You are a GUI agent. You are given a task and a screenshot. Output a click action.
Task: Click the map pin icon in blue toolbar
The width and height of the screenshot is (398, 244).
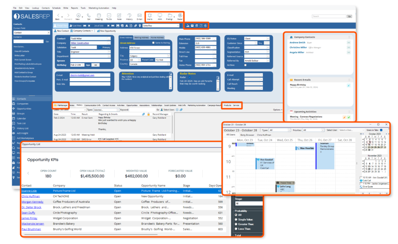[140, 26]
